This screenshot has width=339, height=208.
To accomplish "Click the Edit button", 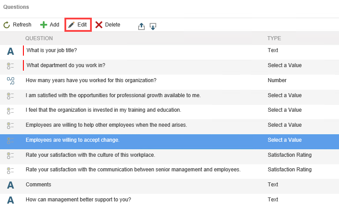I will 78,25.
